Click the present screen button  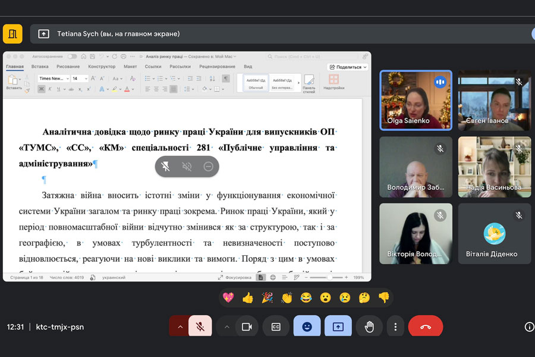[x=338, y=327]
